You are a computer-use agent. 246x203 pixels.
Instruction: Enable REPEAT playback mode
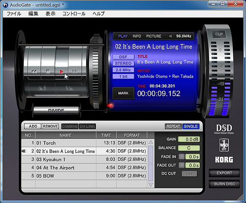[x=173, y=127]
